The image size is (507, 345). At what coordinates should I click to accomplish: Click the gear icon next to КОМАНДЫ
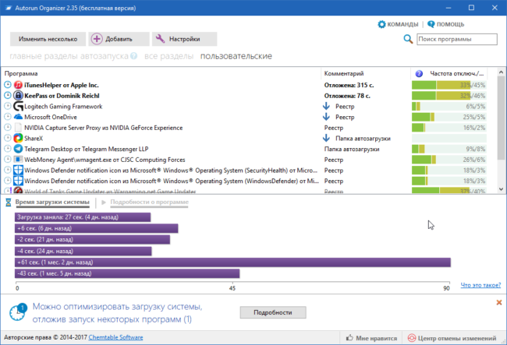click(x=382, y=24)
